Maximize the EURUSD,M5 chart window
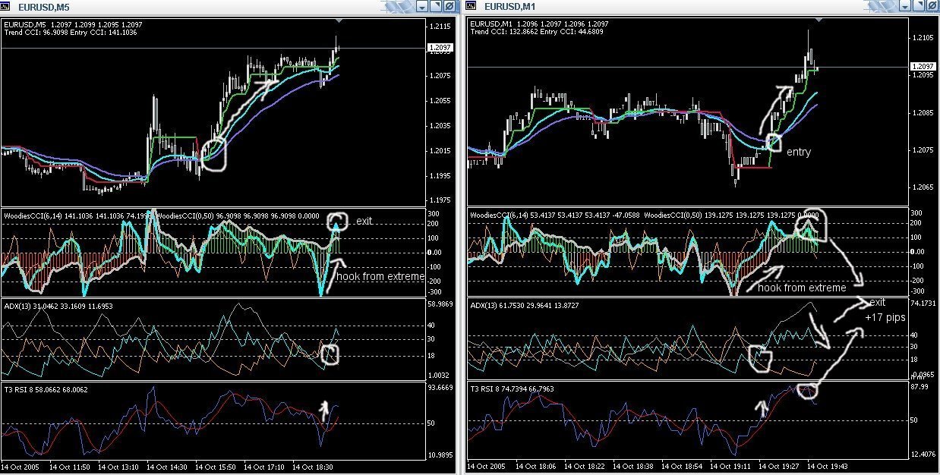The width and height of the screenshot is (940, 475). (x=436, y=6)
